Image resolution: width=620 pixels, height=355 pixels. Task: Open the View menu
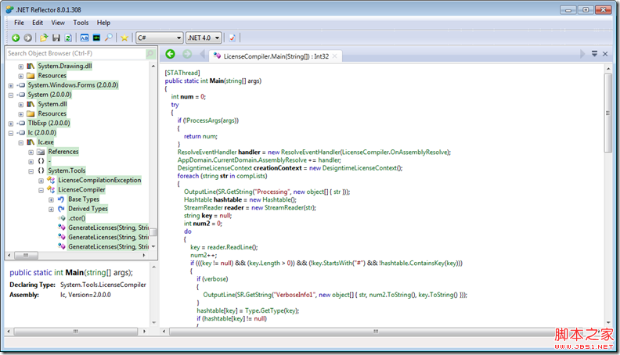pyautogui.click(x=58, y=23)
